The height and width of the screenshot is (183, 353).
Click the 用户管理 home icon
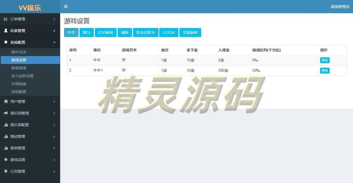tap(6, 101)
